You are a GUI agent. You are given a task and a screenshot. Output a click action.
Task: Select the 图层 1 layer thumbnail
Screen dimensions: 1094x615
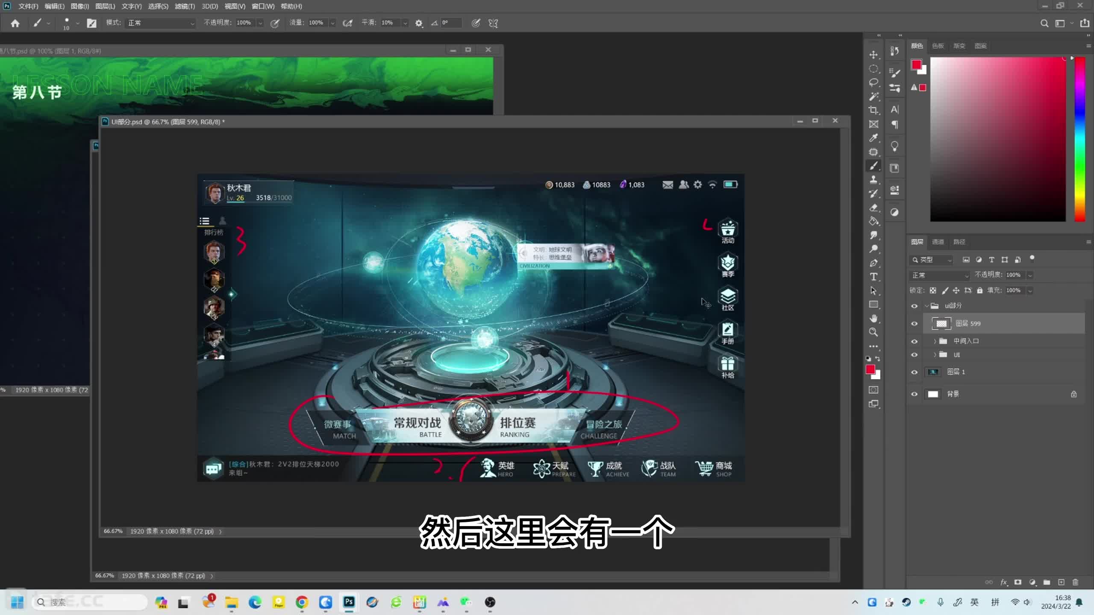click(933, 372)
